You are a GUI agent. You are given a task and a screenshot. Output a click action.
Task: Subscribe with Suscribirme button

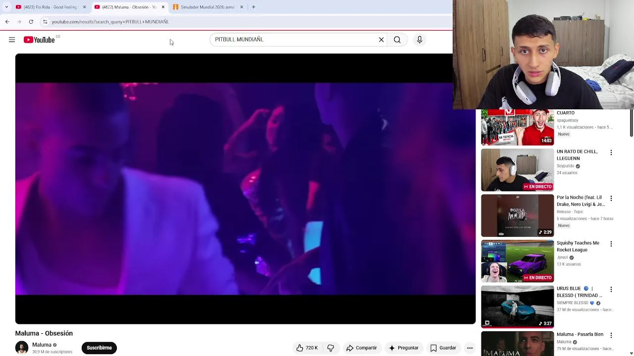tap(99, 348)
